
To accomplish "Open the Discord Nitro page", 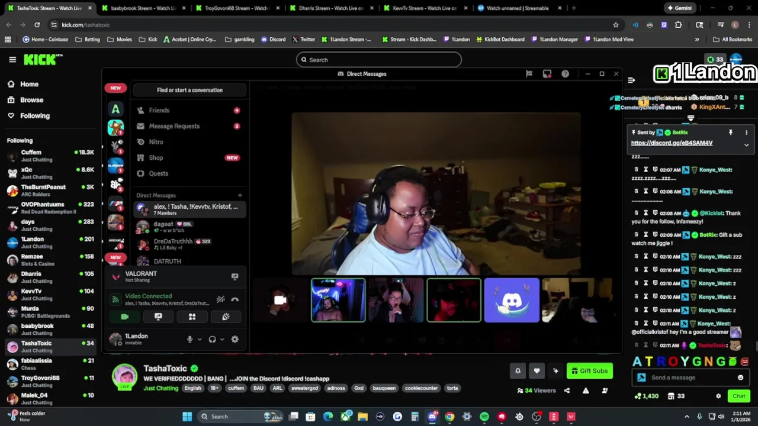I will (x=189, y=142).
